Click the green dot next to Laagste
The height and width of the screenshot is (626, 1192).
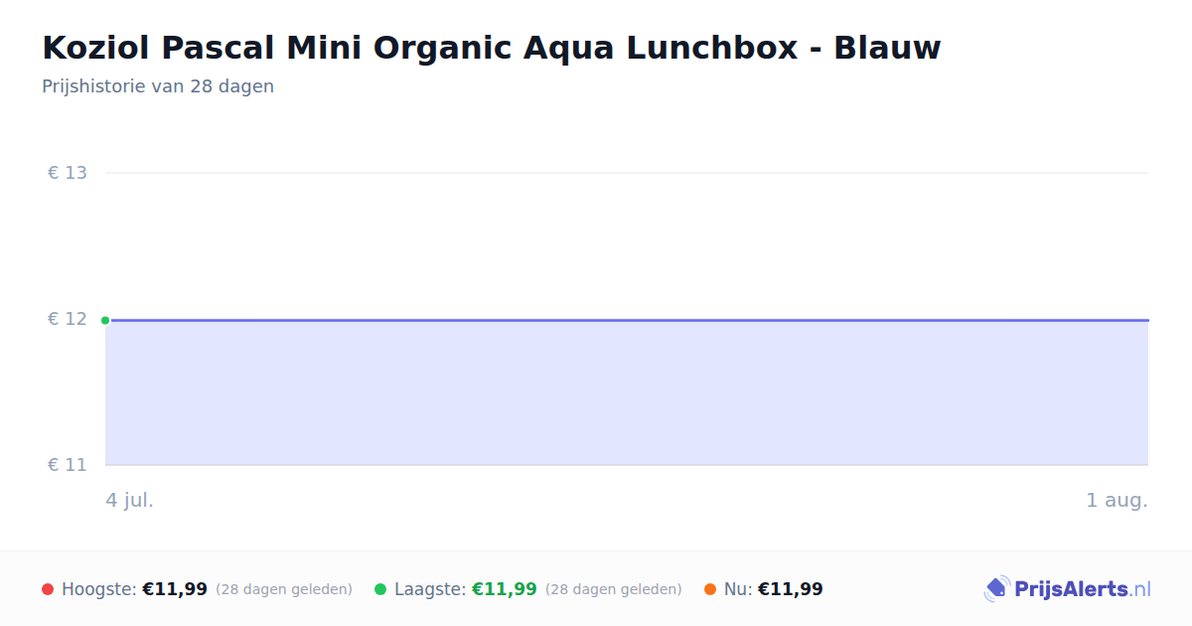click(x=380, y=589)
